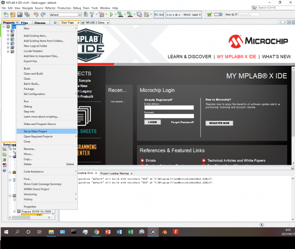The image size is (295, 249).
Task: Open the default configuration dropdown
Action: 80,15
